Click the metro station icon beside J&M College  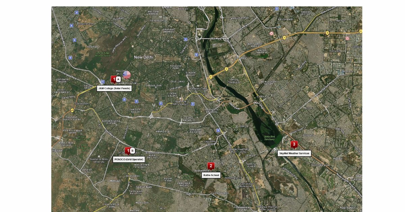(x=103, y=81)
